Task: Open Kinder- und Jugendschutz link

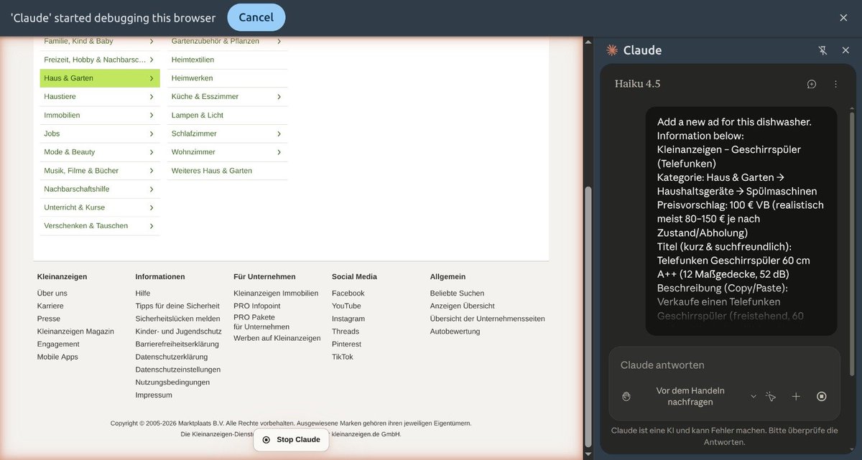Action: click(179, 332)
